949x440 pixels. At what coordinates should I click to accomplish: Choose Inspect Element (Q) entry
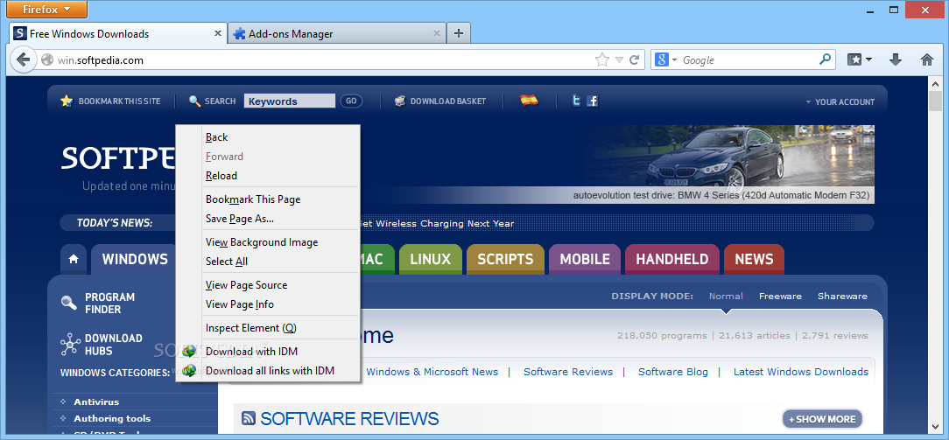click(268, 327)
